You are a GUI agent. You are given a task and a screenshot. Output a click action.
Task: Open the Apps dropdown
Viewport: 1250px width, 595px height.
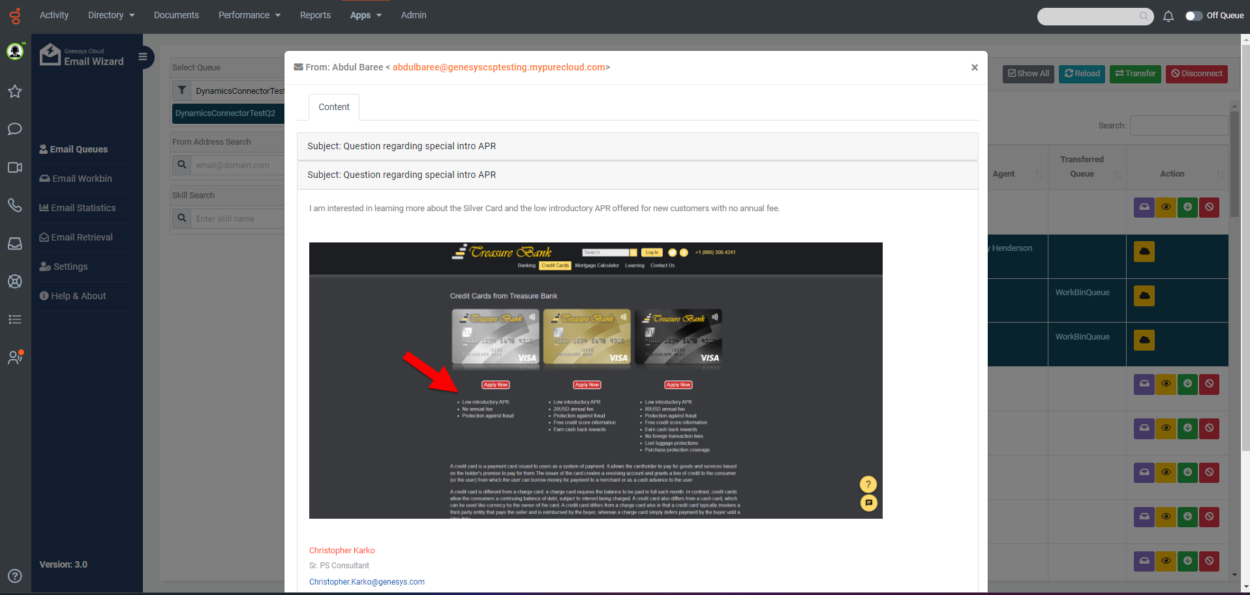365,14
